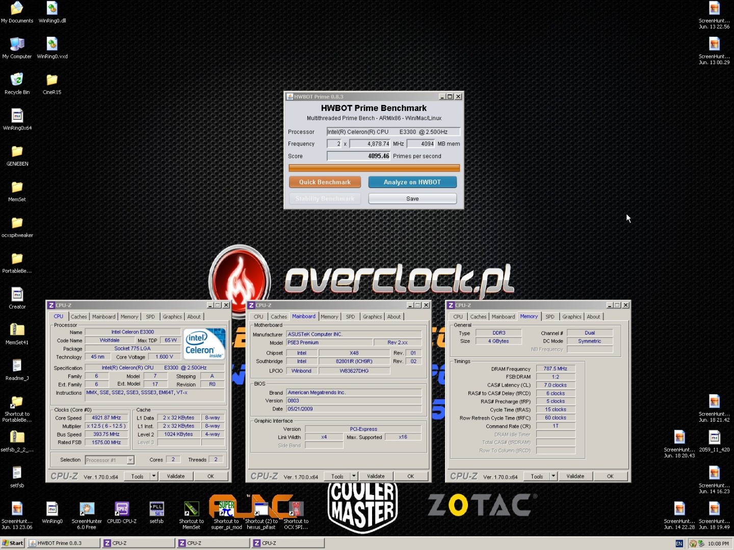The width and height of the screenshot is (734, 550).
Task: Click BIOS Version value 0803
Action: click(354, 401)
